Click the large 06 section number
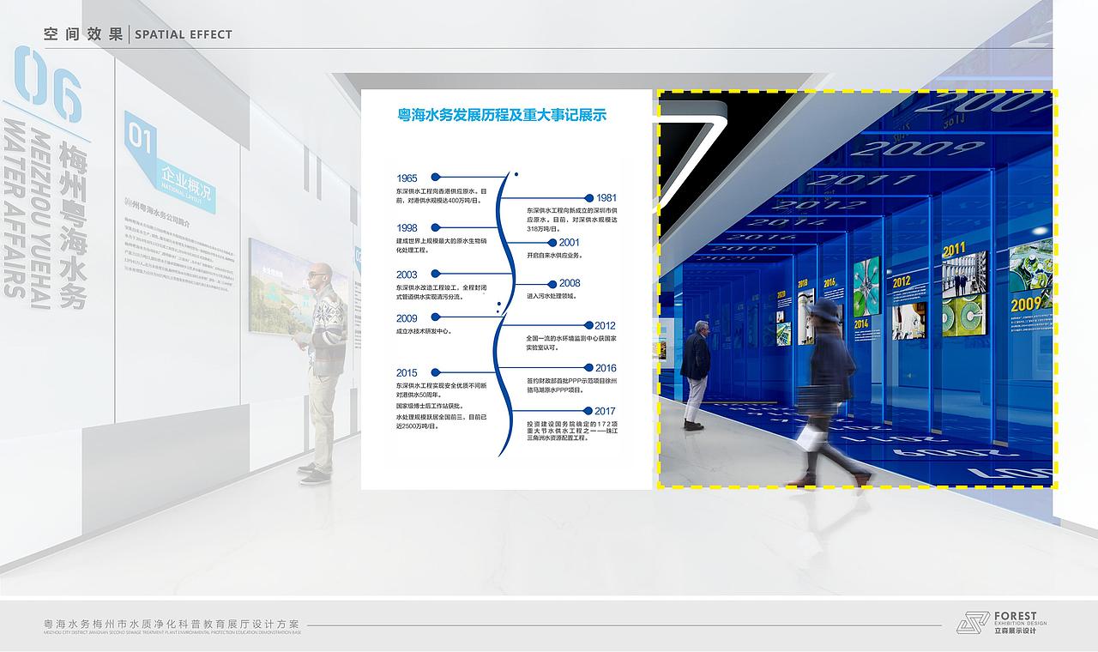This screenshot has width=1098, height=652. pyautogui.click(x=48, y=84)
